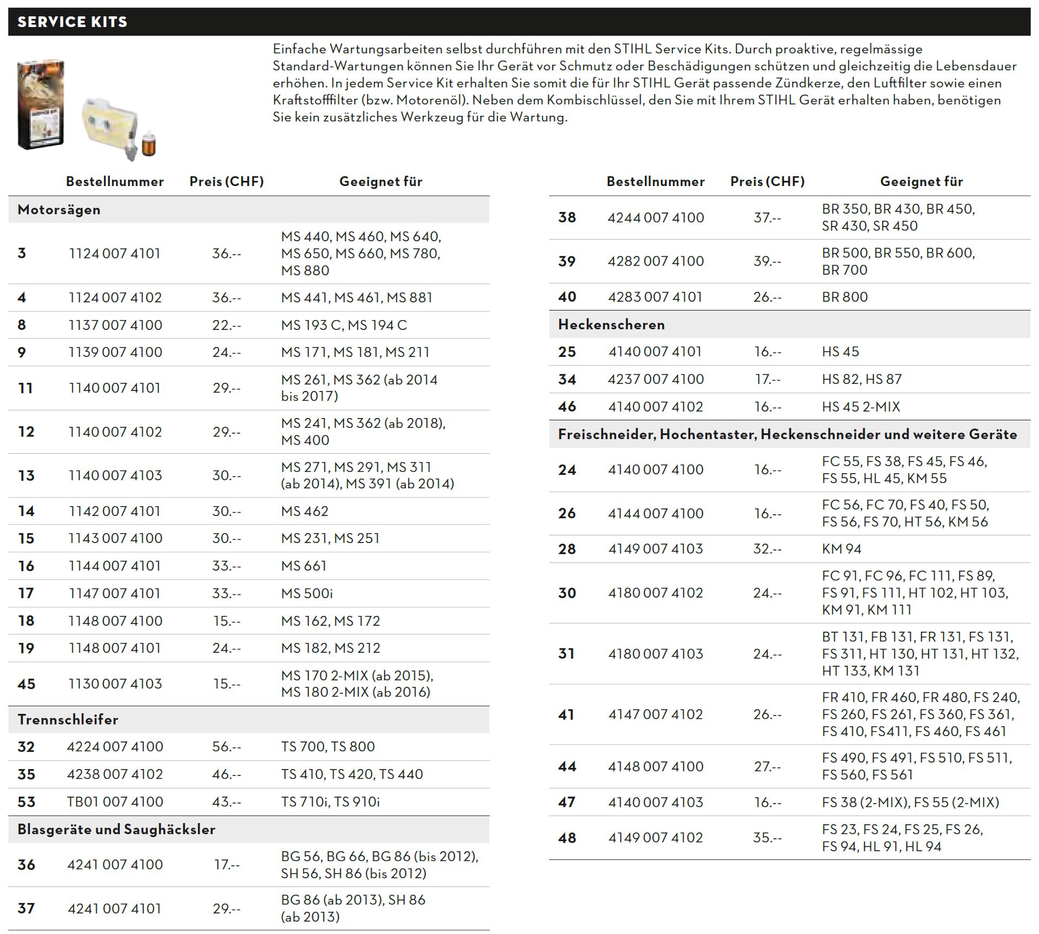This screenshot has height=934, width=1039.
Task: Select the price 56.-- for TS 700
Action: click(x=227, y=747)
